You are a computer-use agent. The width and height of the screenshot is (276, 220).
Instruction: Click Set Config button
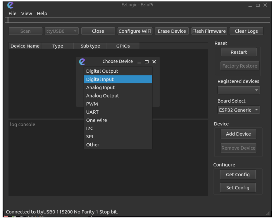238,188
